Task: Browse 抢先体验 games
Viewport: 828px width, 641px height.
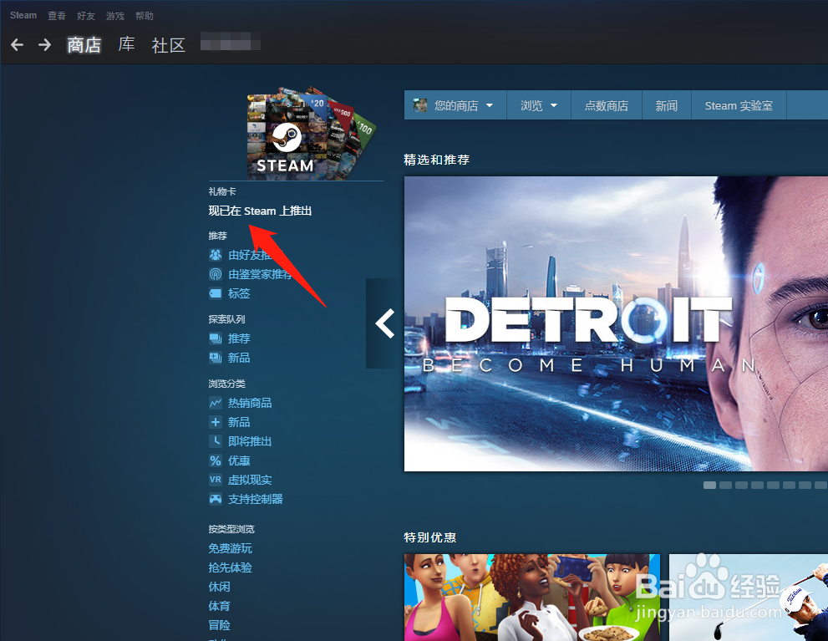Action: pyautogui.click(x=231, y=567)
